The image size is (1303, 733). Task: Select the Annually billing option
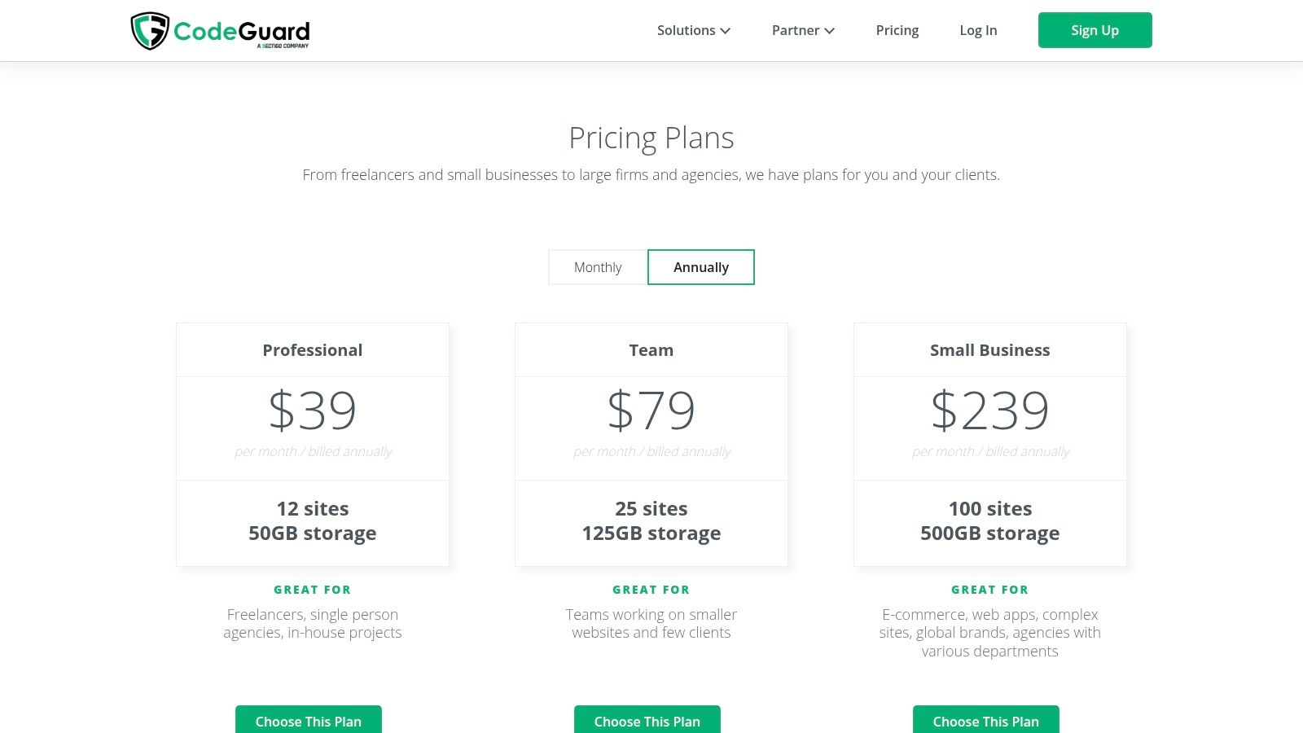tap(701, 267)
